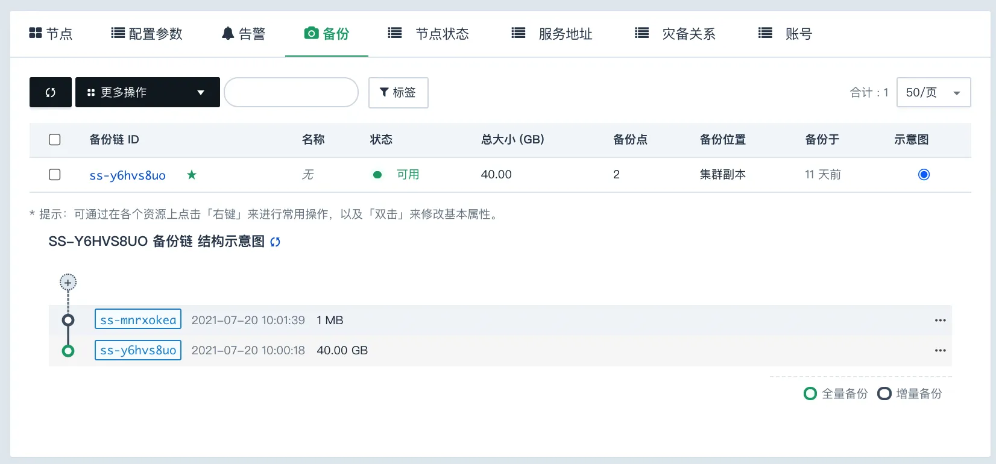
Task: Click the search input field
Action: pyautogui.click(x=291, y=92)
